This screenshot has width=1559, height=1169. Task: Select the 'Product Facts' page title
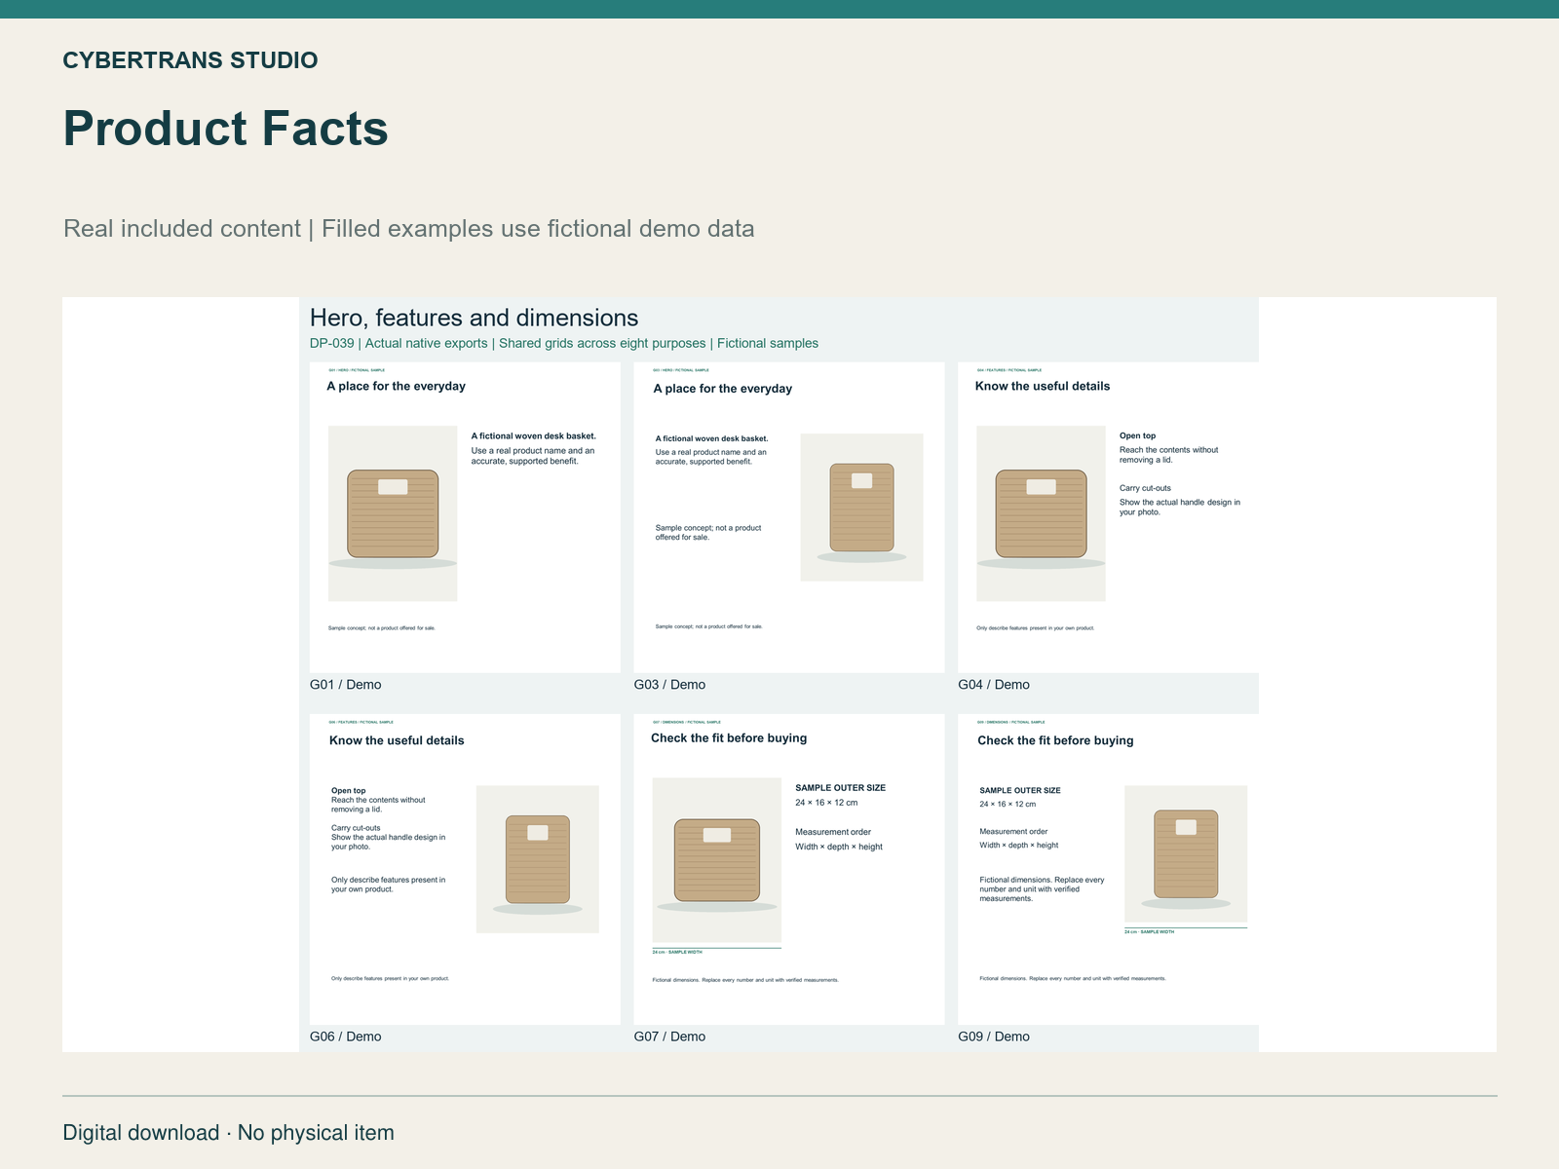(226, 129)
